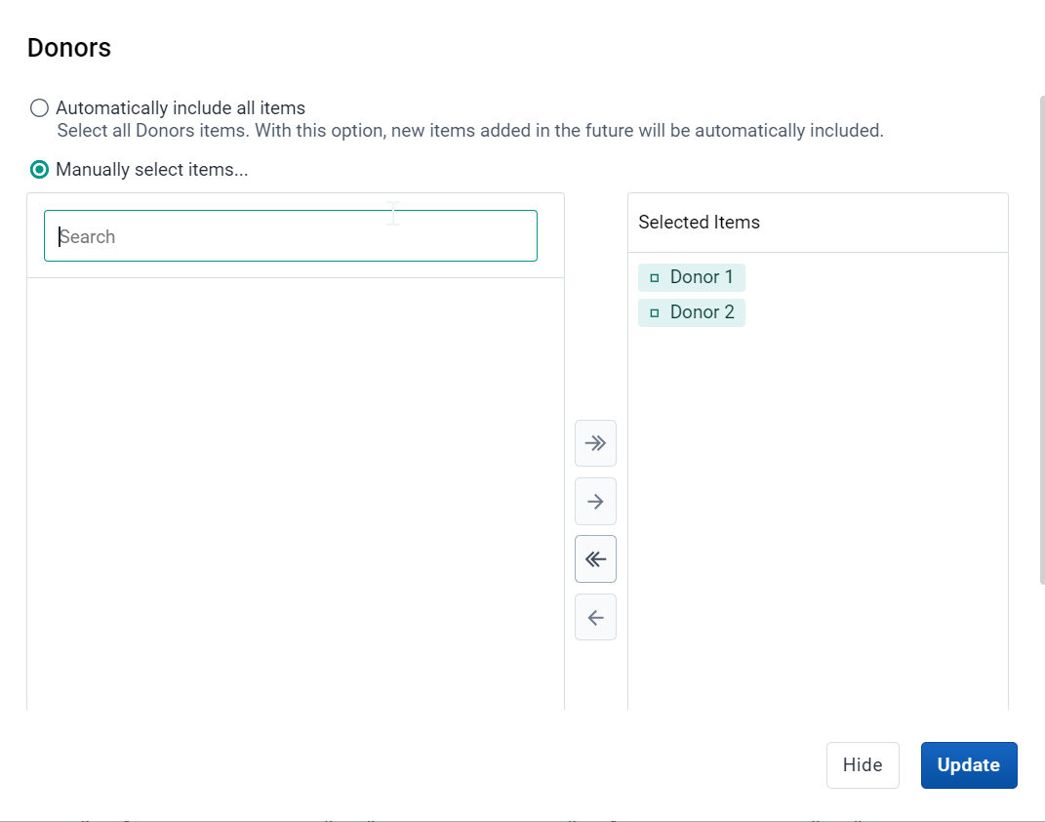Click the vertical scrollbar on the right edge
1045x822 pixels.
(1042, 340)
